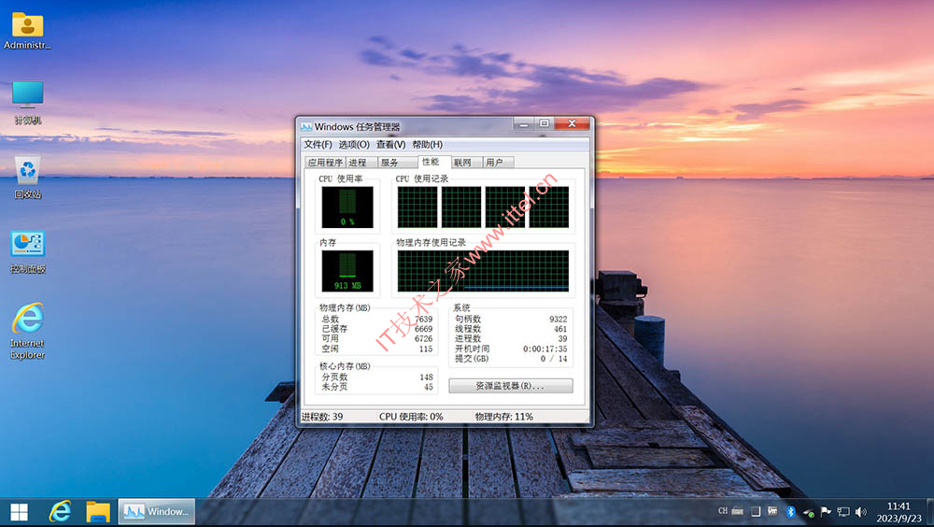934x527 pixels.
Task: Maximize the Task Manager window
Action: pyautogui.click(x=544, y=123)
